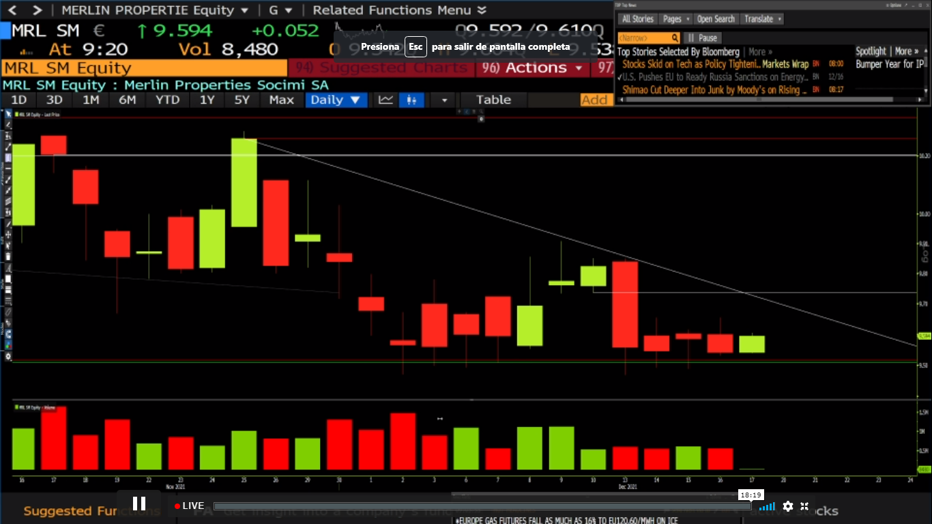Pause the live video playback

coord(139,504)
